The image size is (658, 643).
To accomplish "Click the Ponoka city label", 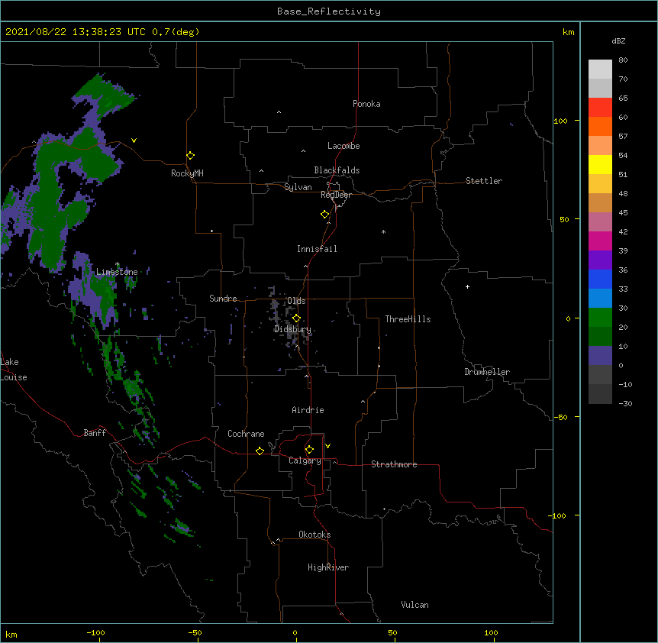I will (366, 104).
